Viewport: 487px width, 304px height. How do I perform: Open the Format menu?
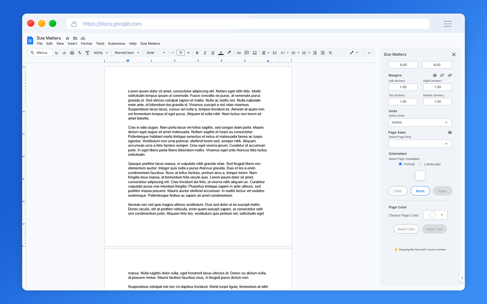(x=86, y=44)
